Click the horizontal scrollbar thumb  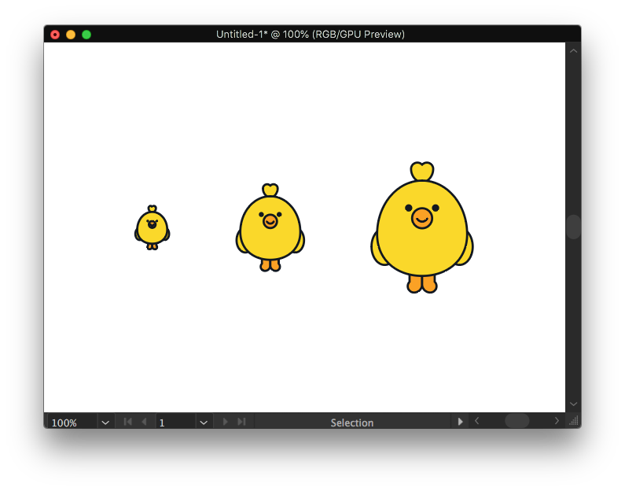click(517, 421)
